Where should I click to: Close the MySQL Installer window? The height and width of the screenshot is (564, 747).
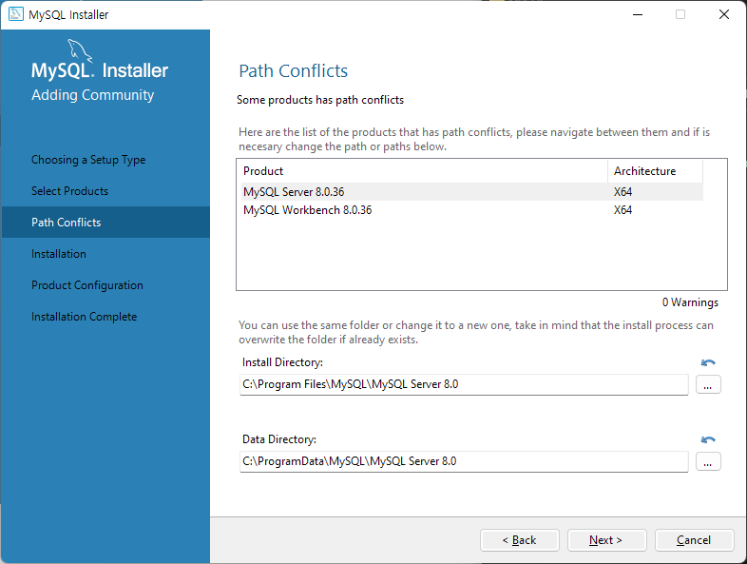(723, 15)
